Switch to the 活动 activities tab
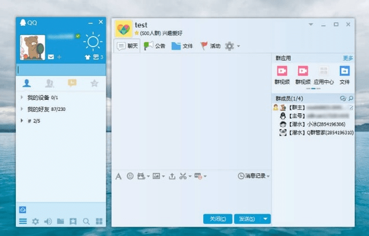This screenshot has width=369, height=236. pos(210,46)
